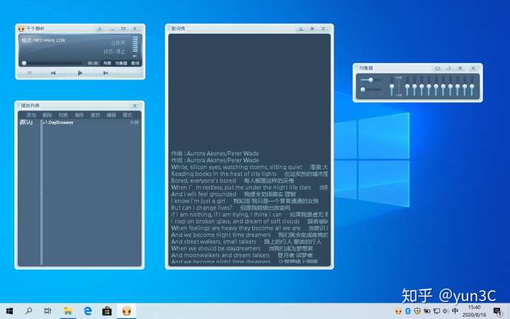Screen dimensions: 510x319
Task: Skip to the previous track
Action: [53, 73]
